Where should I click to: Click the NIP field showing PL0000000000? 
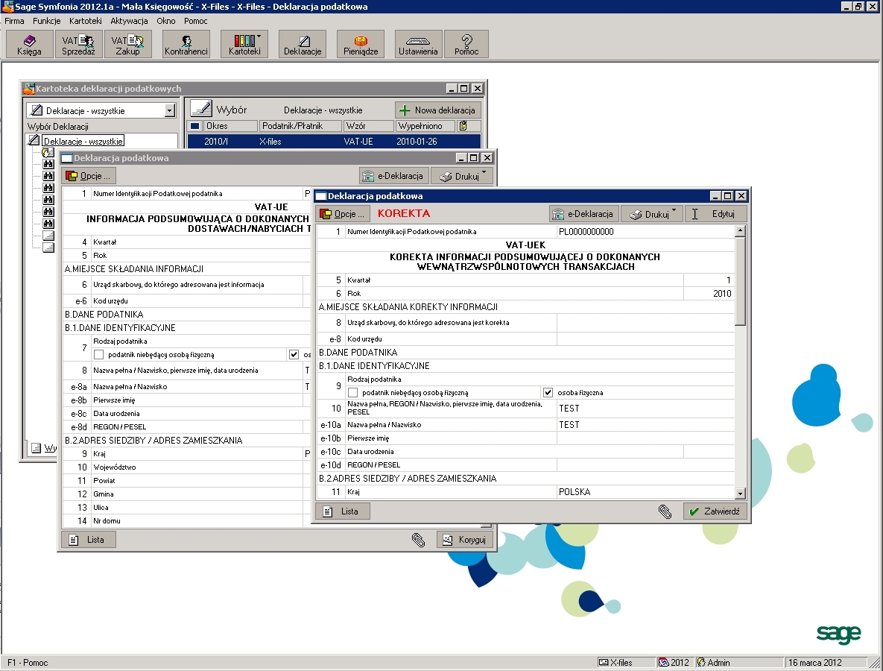point(645,232)
